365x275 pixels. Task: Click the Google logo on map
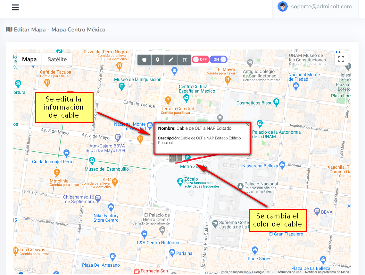point(25,270)
